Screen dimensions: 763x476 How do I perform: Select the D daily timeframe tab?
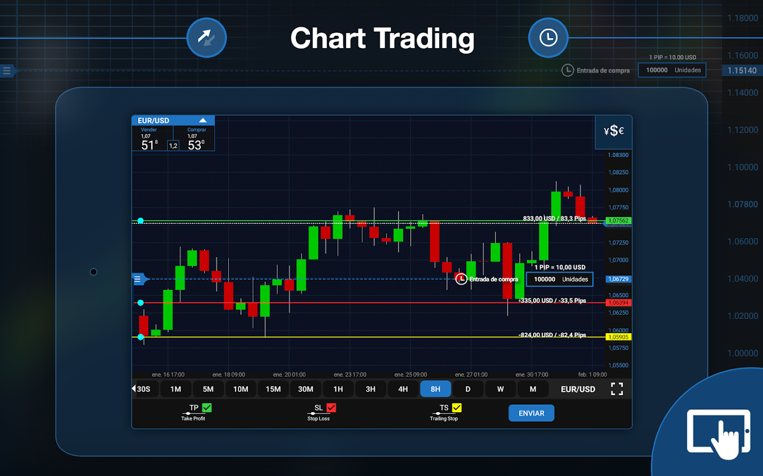coord(468,389)
